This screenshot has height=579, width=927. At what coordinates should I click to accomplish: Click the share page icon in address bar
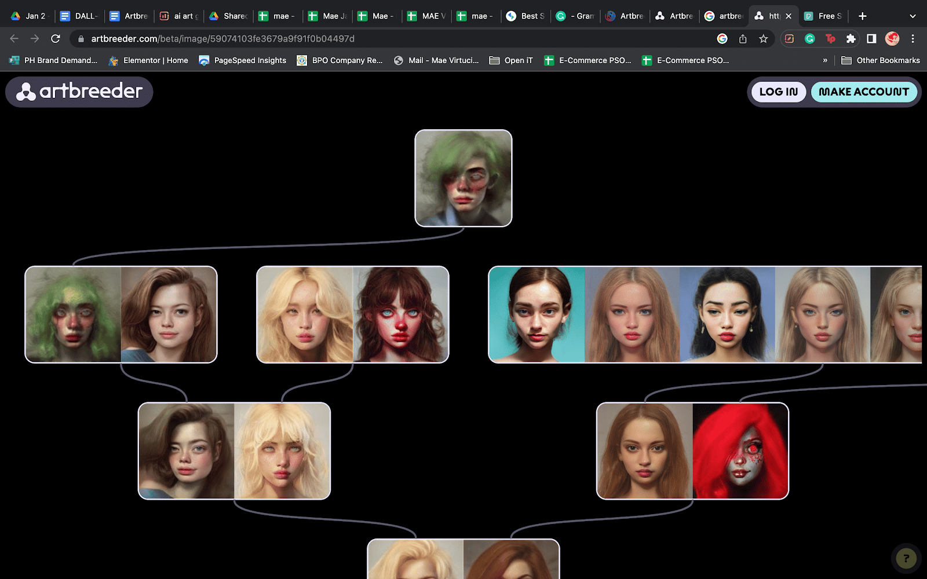click(x=743, y=39)
